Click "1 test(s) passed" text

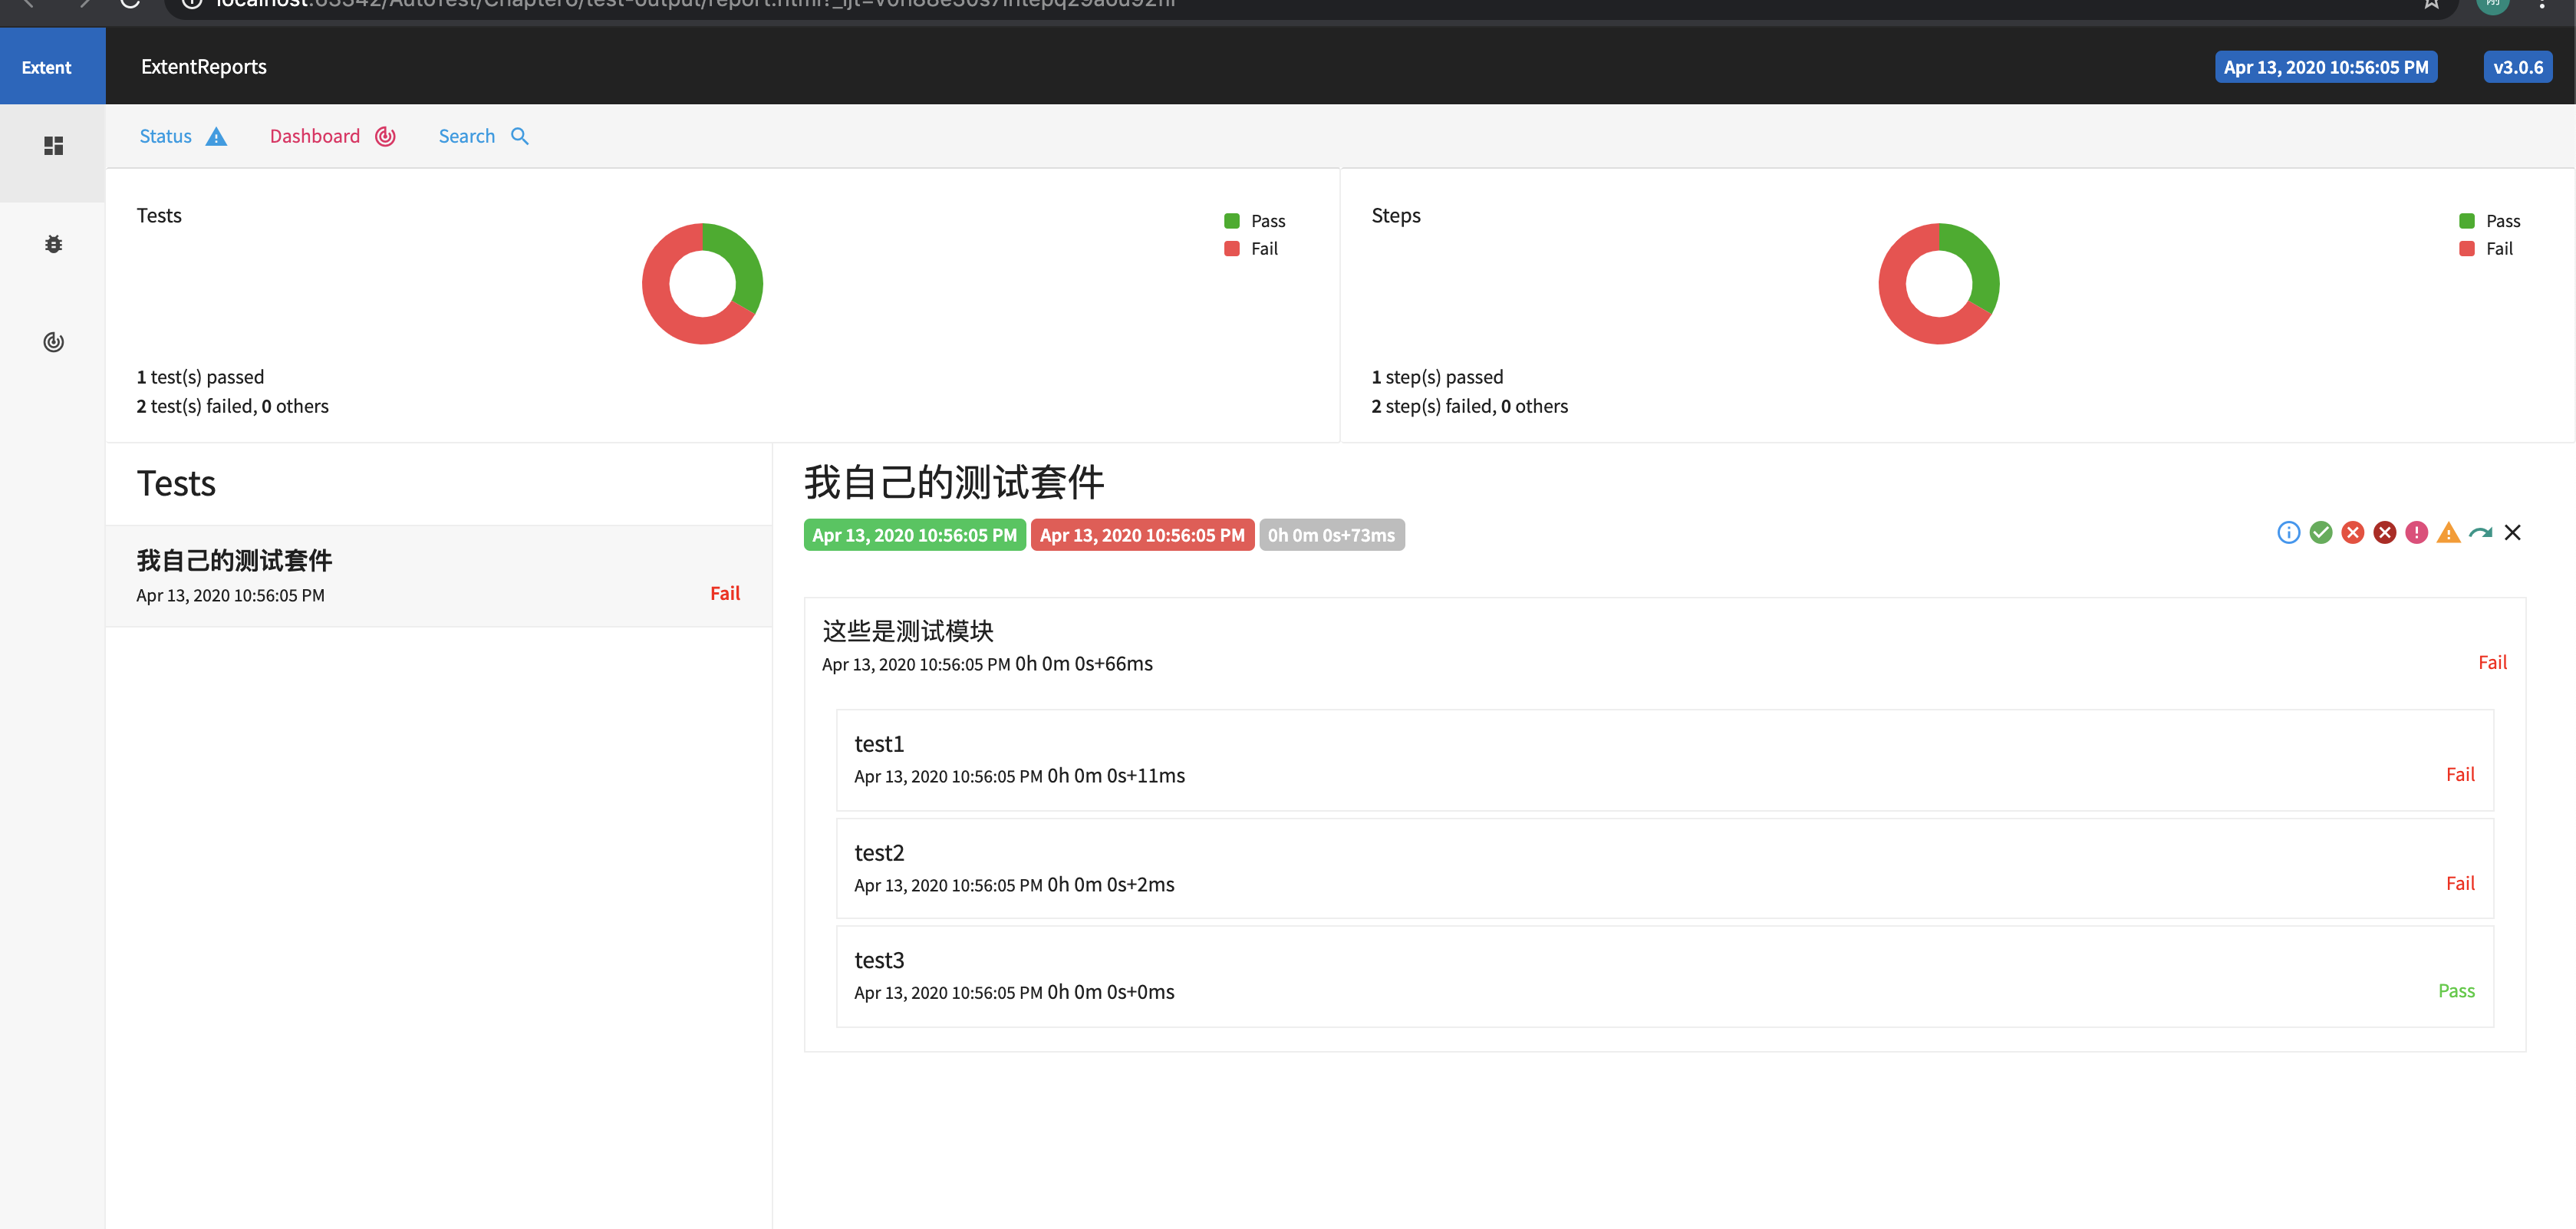click(200, 377)
